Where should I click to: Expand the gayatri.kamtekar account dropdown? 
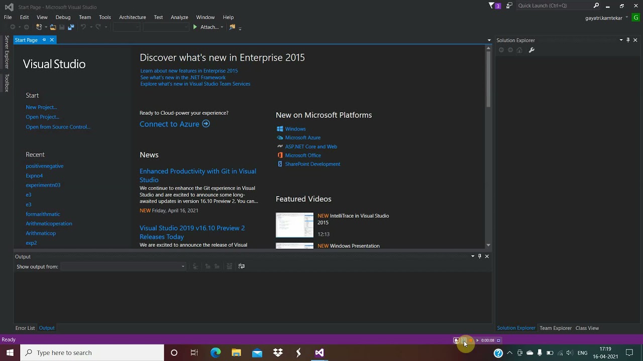(627, 18)
